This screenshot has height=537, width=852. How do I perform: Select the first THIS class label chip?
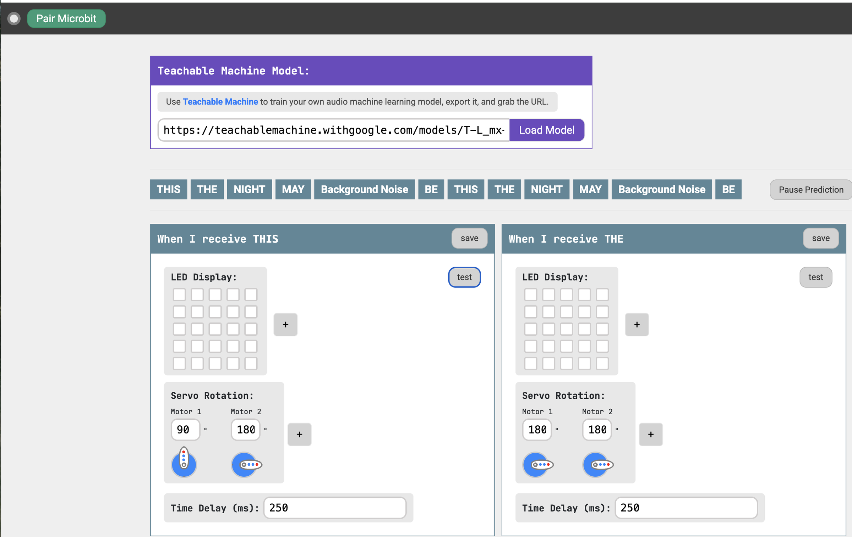169,189
